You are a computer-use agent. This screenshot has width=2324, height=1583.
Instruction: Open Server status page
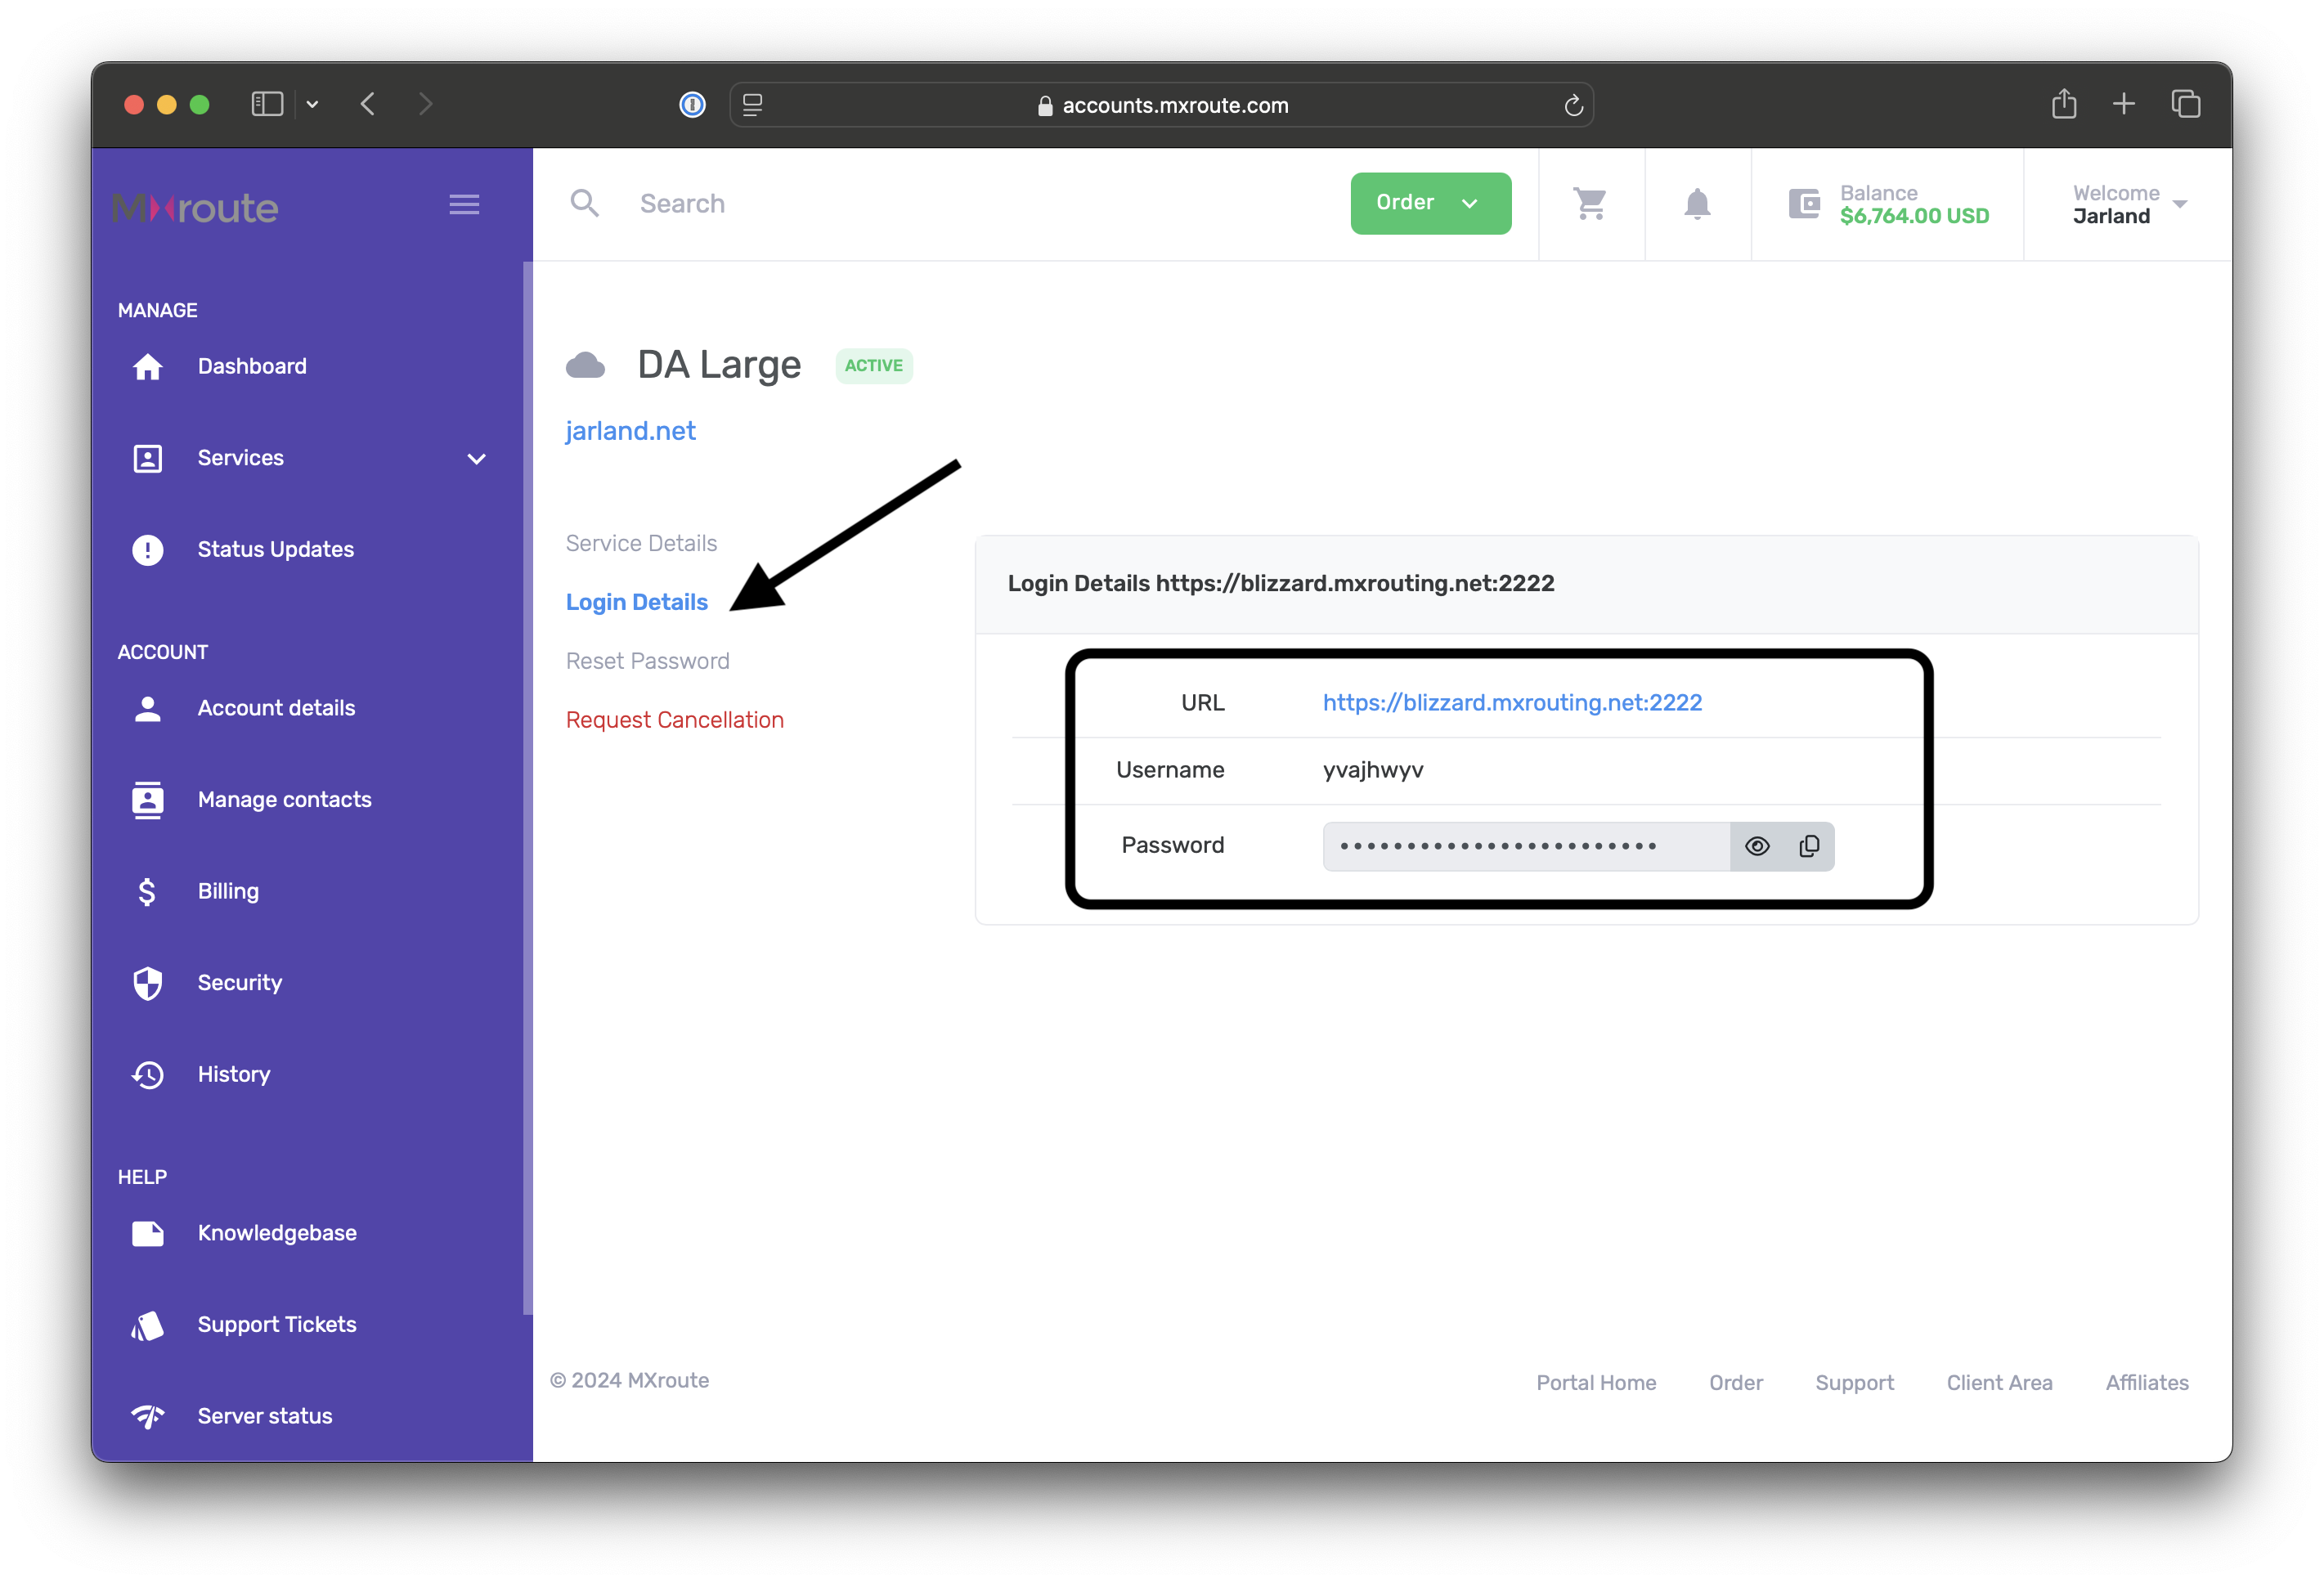pyautogui.click(x=265, y=1416)
